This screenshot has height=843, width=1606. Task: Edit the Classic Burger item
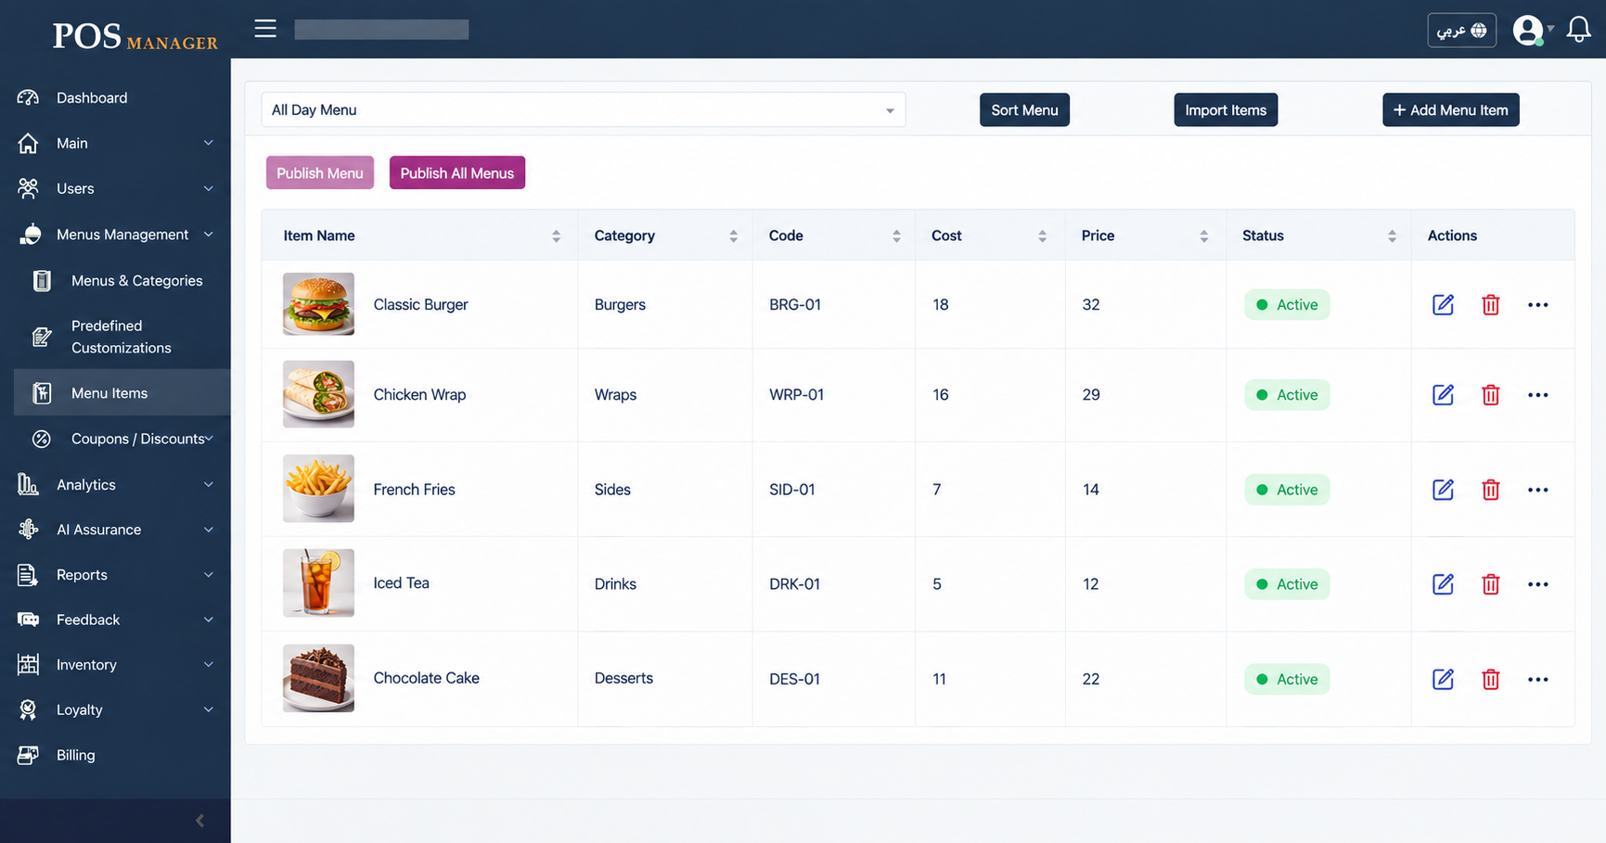(x=1443, y=304)
